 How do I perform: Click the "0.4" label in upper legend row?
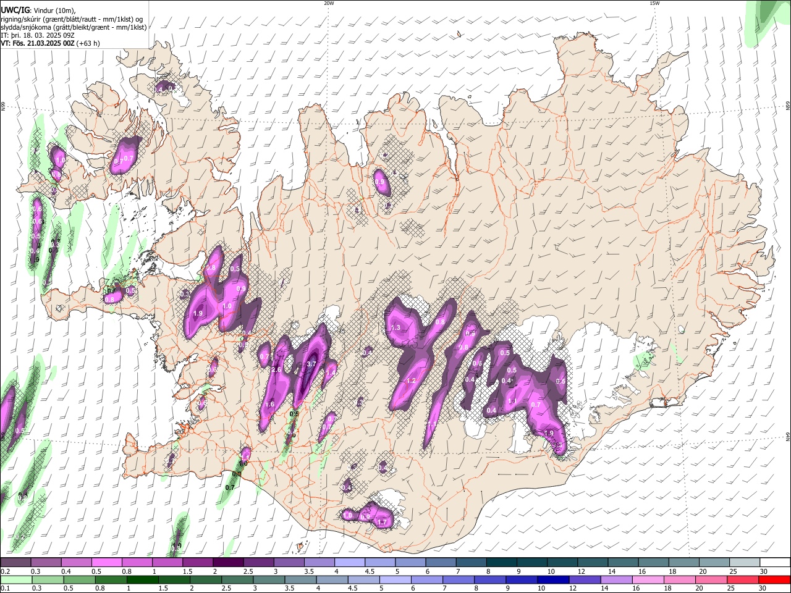[66, 571]
